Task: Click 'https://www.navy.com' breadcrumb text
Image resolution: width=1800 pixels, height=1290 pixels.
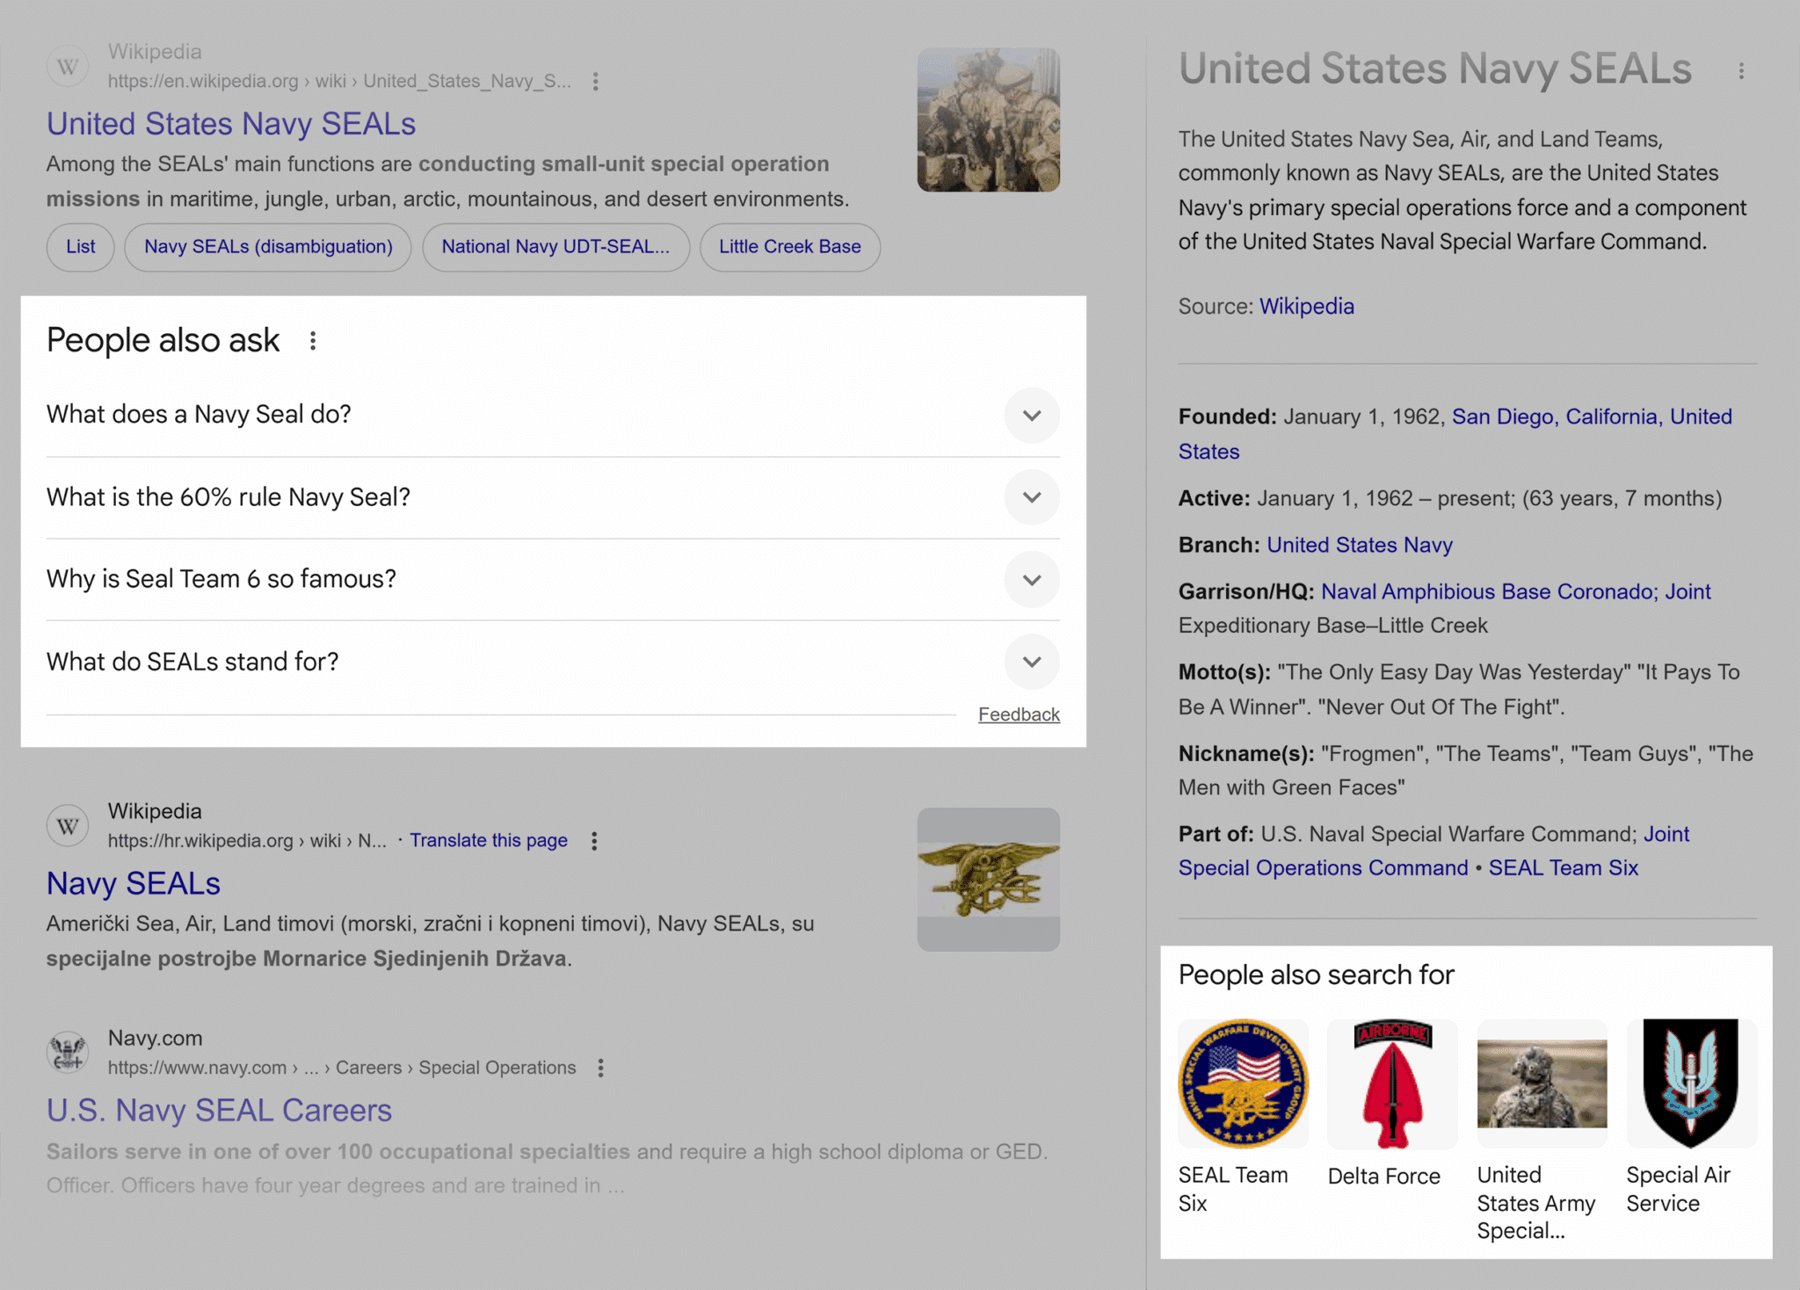Action: pyautogui.click(x=197, y=1068)
